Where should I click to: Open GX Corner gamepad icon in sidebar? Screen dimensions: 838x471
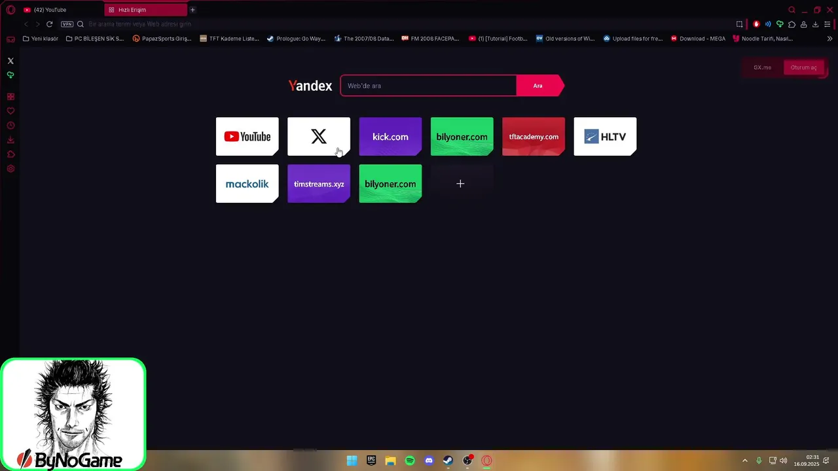pos(10,39)
